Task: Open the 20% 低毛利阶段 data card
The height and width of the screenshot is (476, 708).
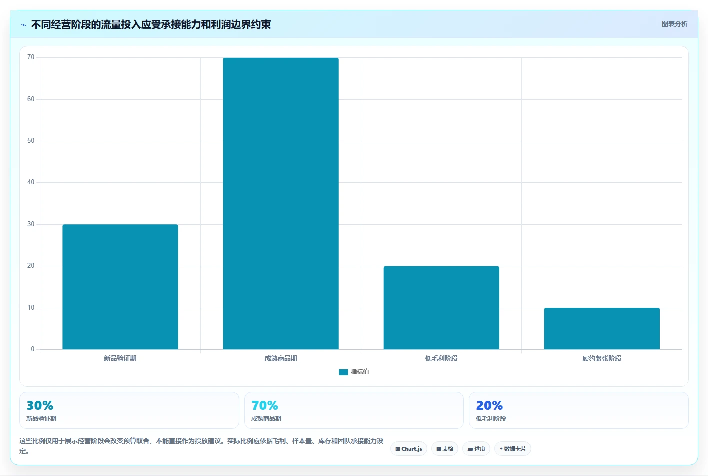Action: (579, 410)
